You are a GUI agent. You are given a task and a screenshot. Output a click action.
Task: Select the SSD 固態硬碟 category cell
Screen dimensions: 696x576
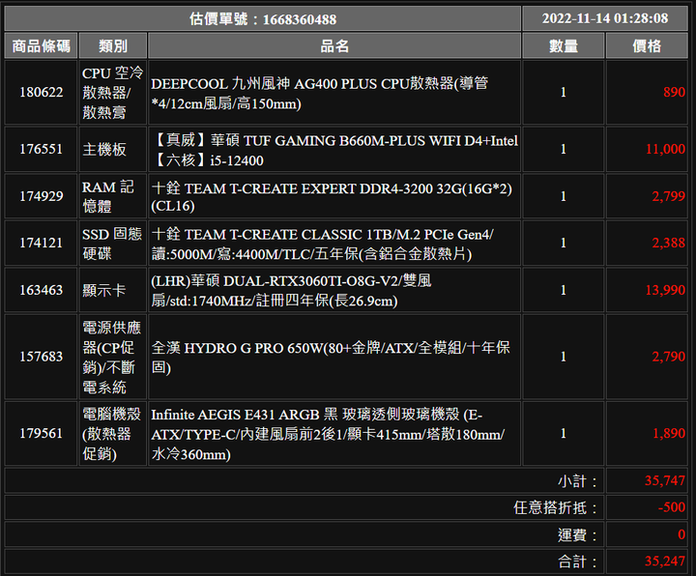pyautogui.click(x=113, y=244)
